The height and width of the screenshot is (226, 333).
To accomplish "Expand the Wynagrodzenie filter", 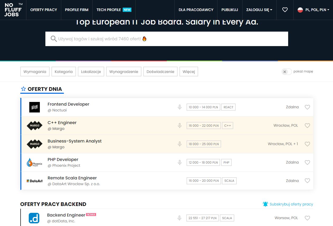I will pyautogui.click(x=124, y=72).
